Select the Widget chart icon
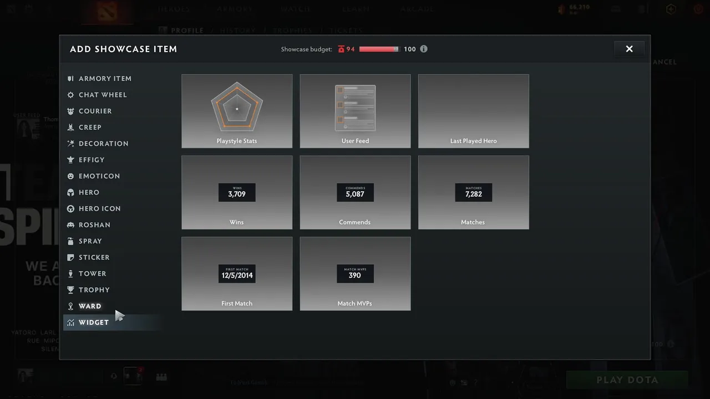 [x=70, y=323]
